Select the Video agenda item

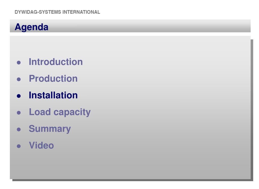click(x=41, y=146)
